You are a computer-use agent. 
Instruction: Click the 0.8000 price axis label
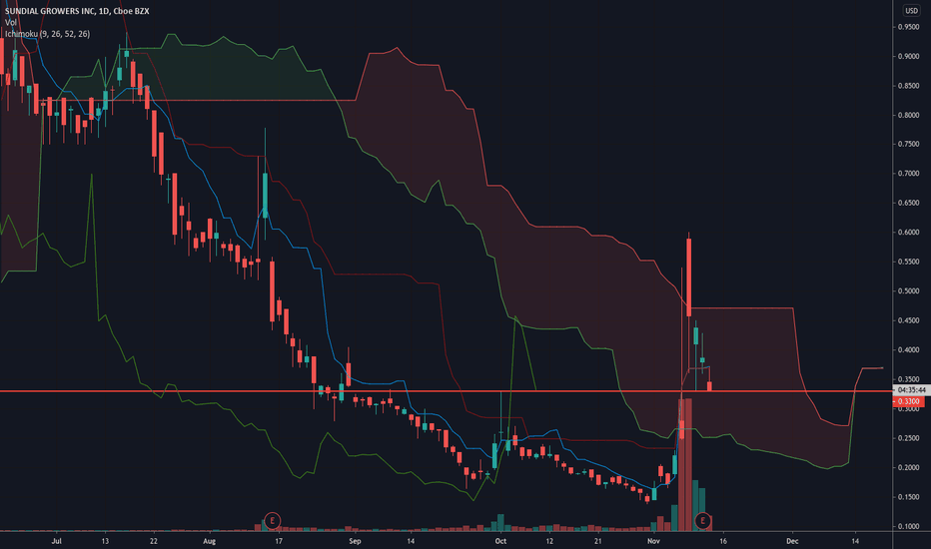908,115
